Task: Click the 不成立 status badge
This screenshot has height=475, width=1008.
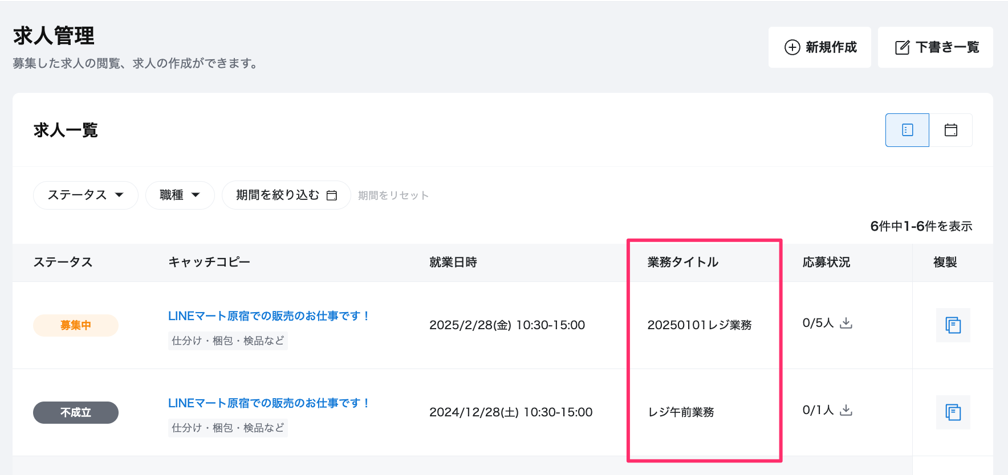Action: 76,412
